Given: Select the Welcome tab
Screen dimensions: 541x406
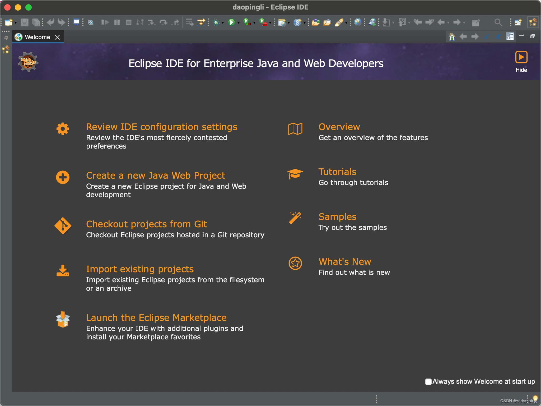Looking at the screenshot, I should pyautogui.click(x=37, y=37).
